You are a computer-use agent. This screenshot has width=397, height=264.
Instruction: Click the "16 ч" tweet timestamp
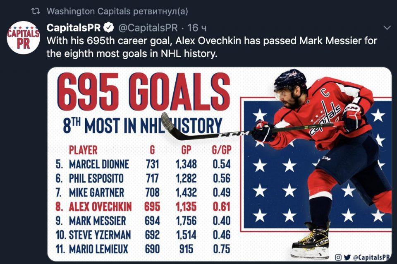coord(197,28)
